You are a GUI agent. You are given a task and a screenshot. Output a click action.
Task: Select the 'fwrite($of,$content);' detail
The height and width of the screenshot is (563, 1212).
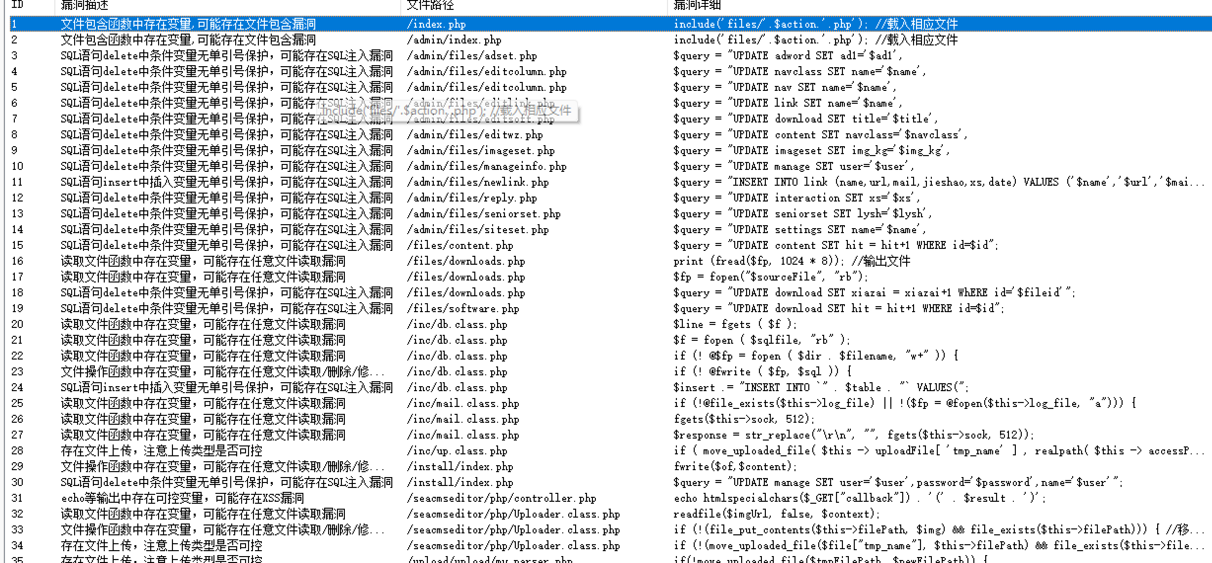tap(735, 466)
